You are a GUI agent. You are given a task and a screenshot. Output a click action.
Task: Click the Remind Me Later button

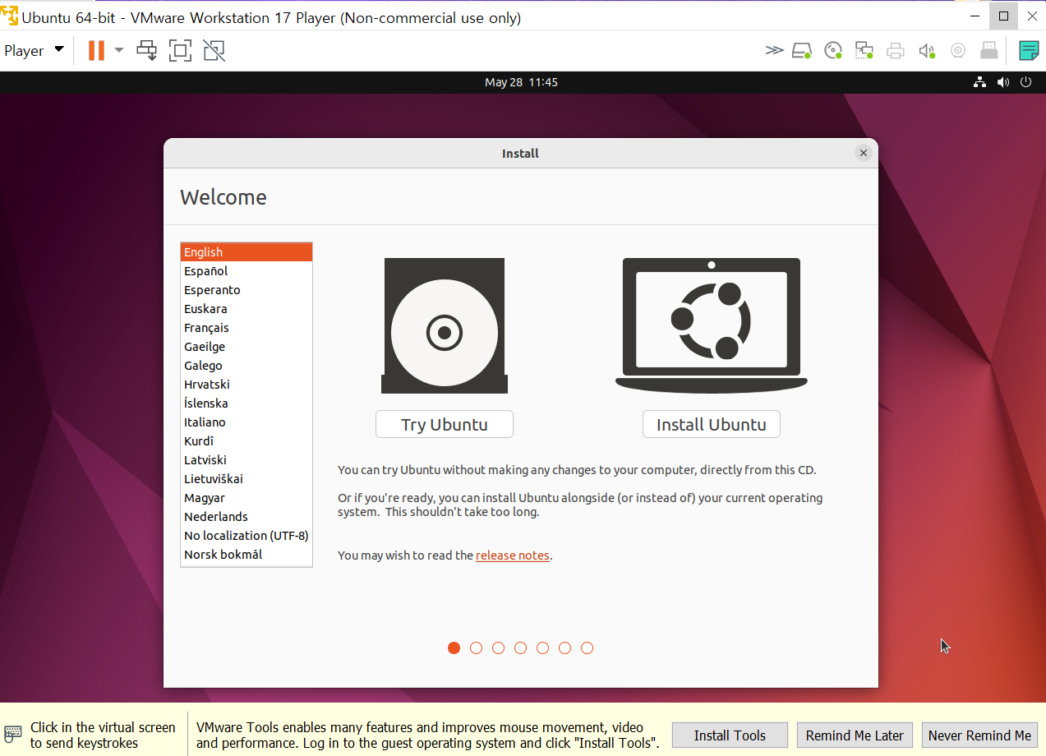(855, 735)
